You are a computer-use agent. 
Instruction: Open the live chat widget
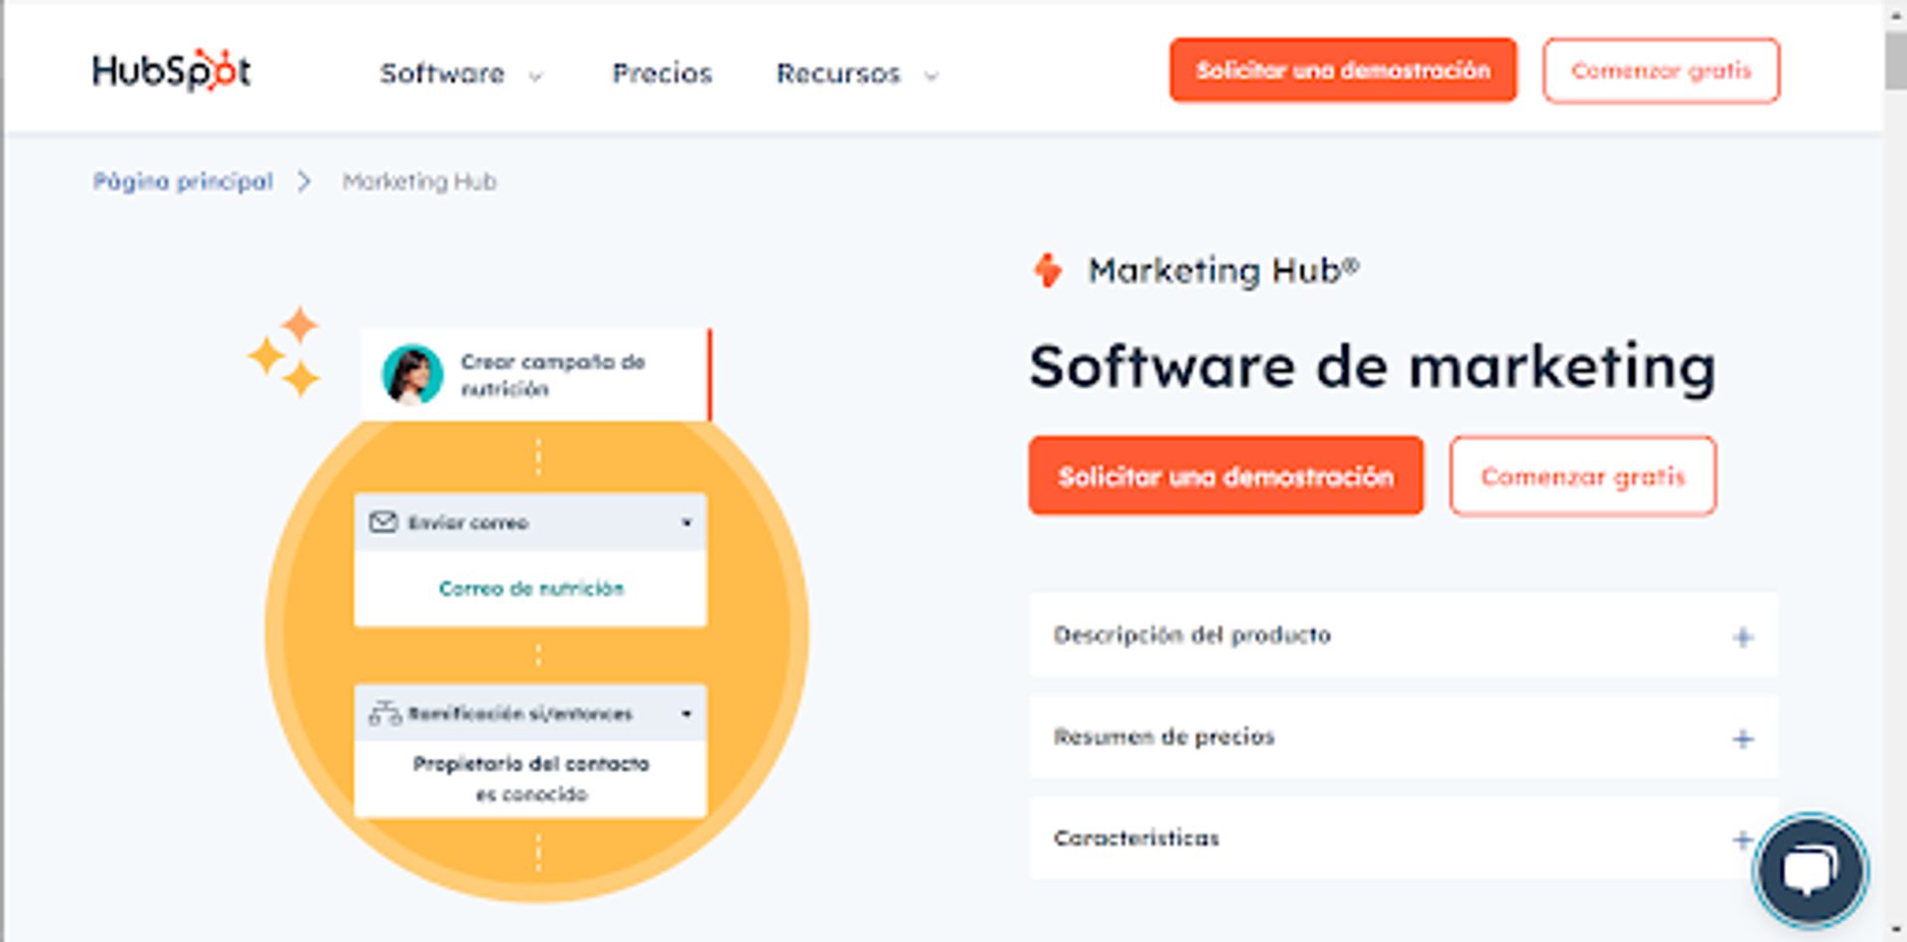1810,871
